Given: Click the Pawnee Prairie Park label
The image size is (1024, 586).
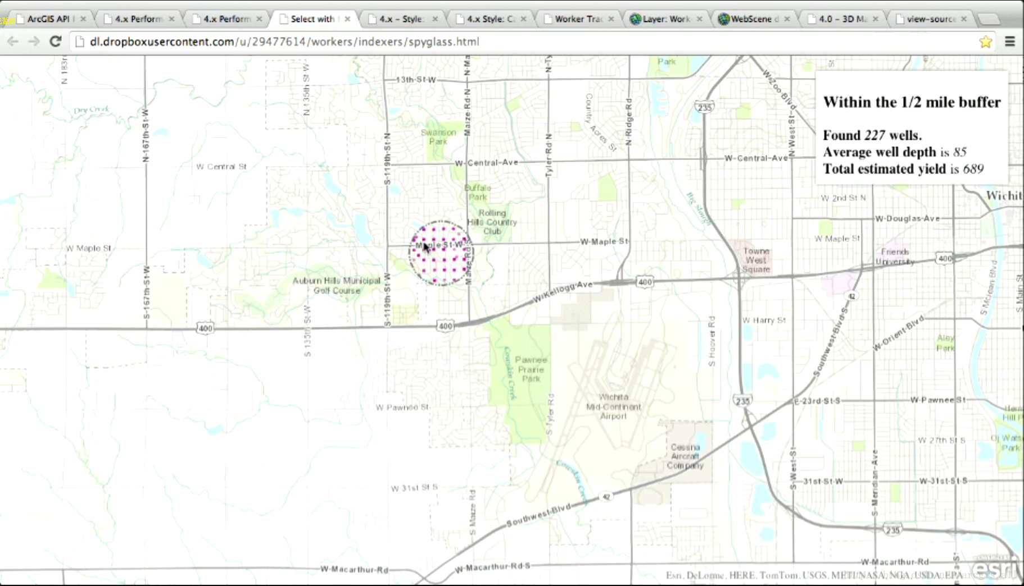Looking at the screenshot, I should tap(531, 369).
